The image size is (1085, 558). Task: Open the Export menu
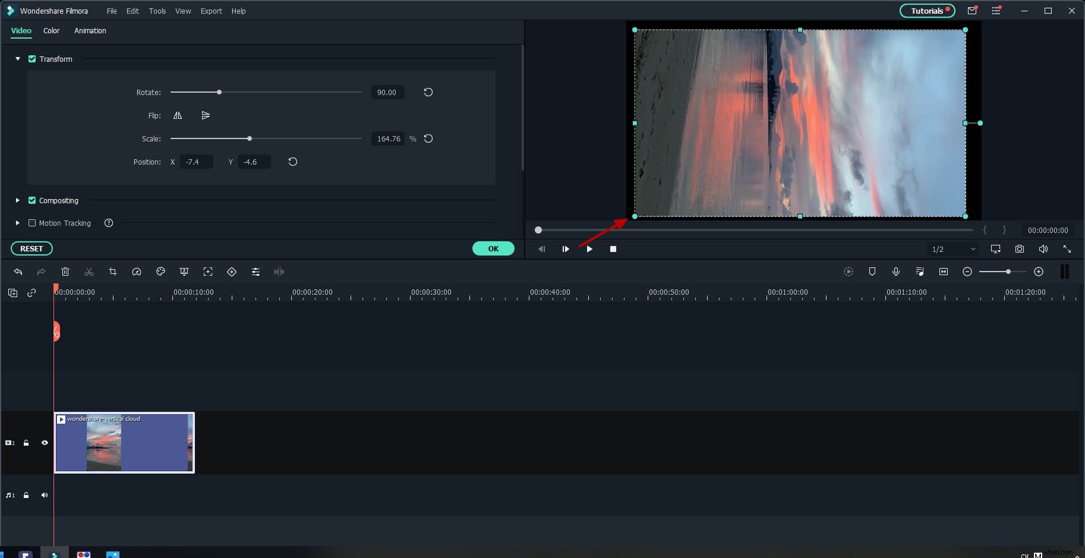coord(211,11)
